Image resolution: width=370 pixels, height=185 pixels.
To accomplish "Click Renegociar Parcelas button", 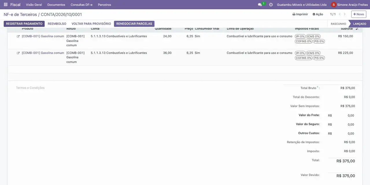I will tap(134, 24).
